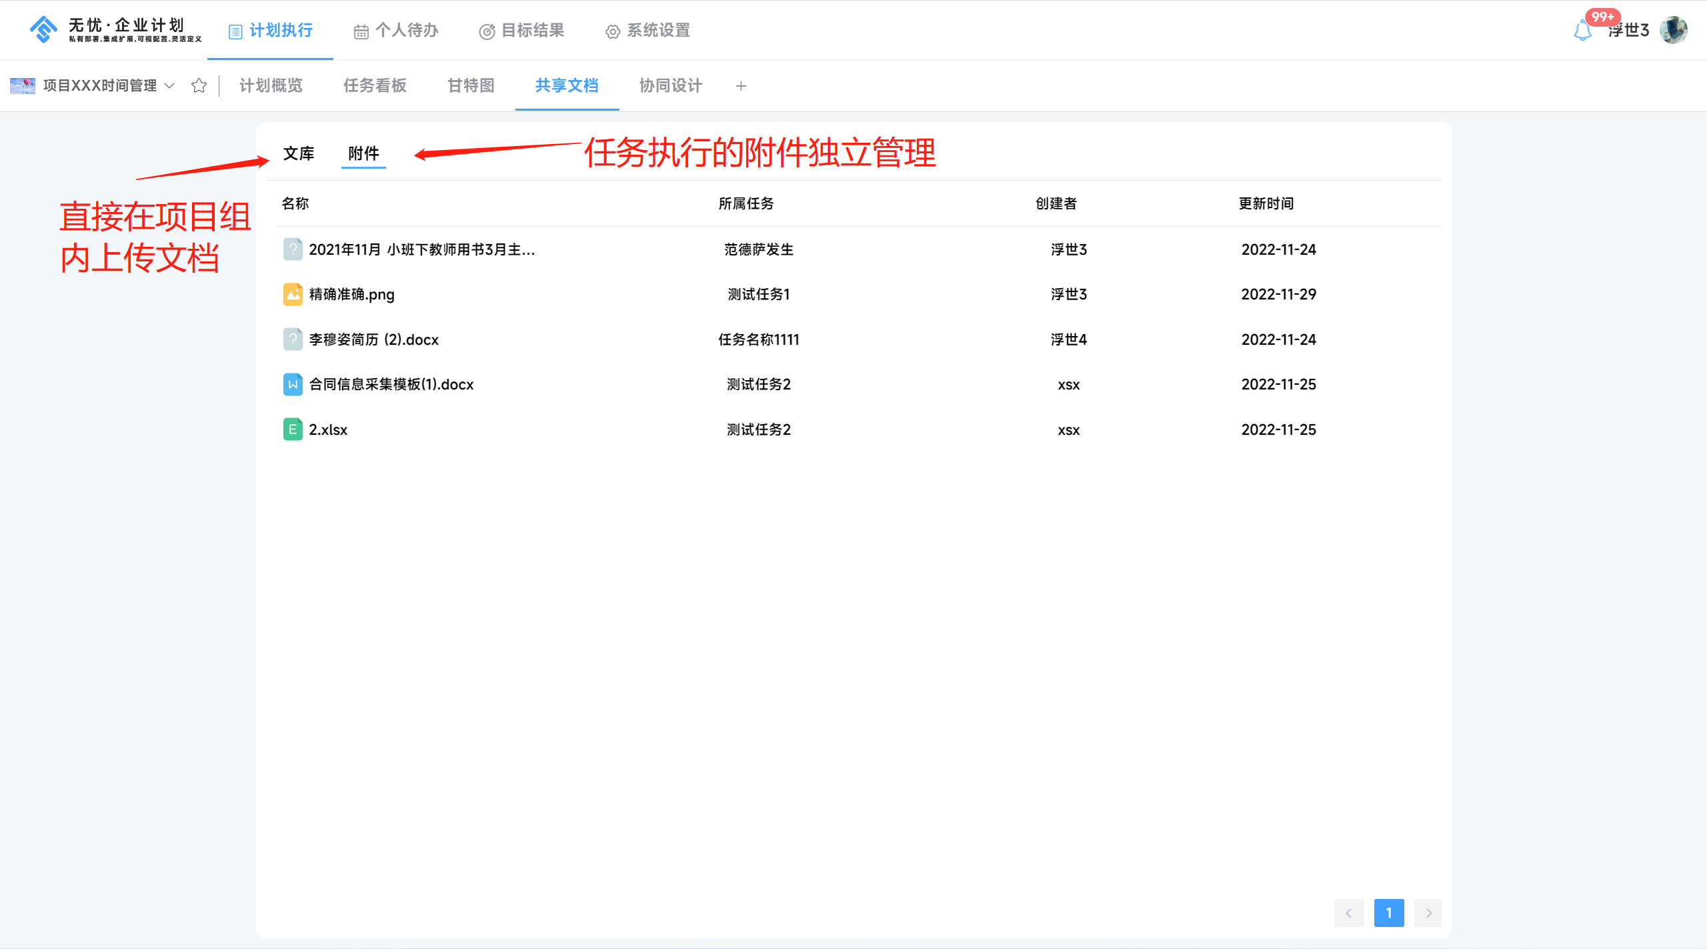
Task: Switch to the 文库 tab
Action: point(298,153)
